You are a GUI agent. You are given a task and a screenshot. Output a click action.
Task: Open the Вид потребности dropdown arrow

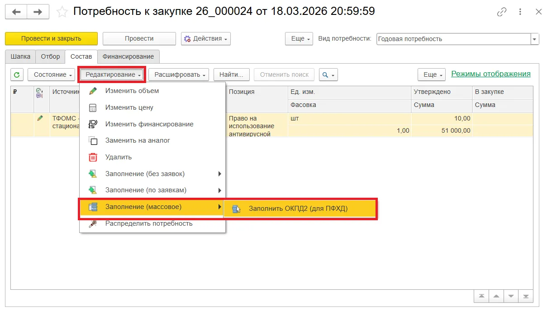[x=535, y=39]
